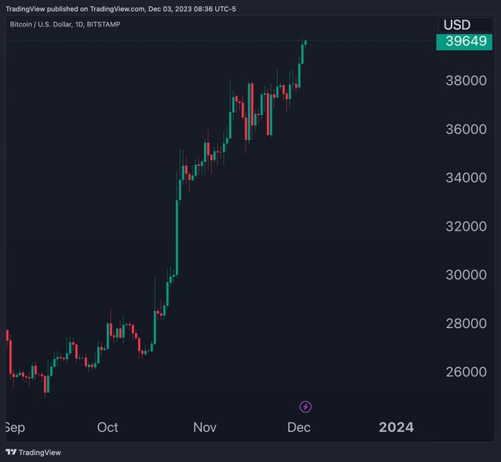Click the TradingView logo at the bottom
The height and width of the screenshot is (462, 501).
33,452
